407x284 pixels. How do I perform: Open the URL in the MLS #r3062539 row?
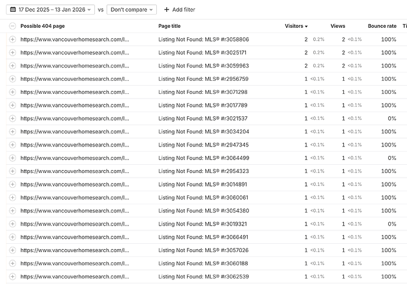75,276
